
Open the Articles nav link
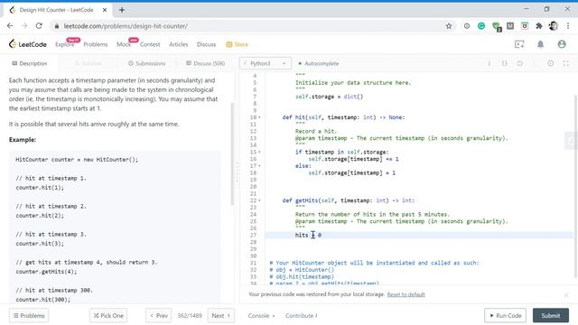tap(179, 44)
